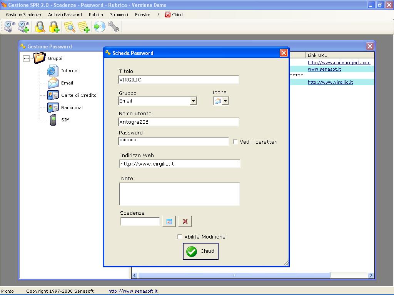Open the http://www.senasoft.it status bar link
Image resolution: width=394 pixels, height=295 pixels.
click(x=133, y=291)
